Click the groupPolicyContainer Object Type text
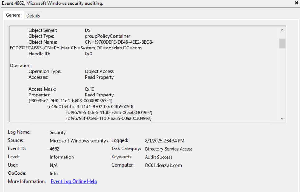Viewport: 300px width, 192px height. pos(107,36)
